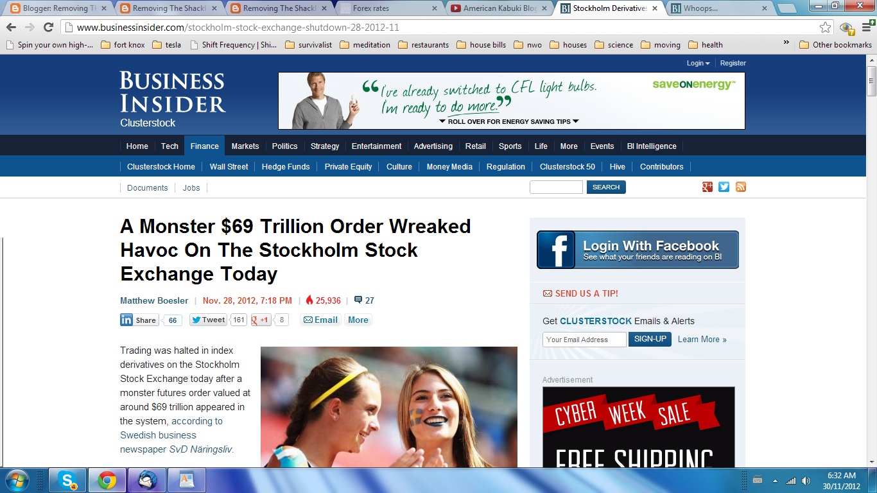This screenshot has width=877, height=493.
Task: Open the Google+ icon near search
Action: [708, 187]
